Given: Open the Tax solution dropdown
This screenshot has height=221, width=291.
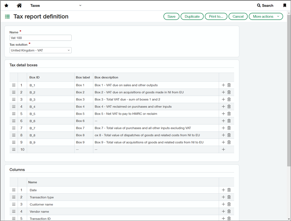Looking at the screenshot, I should click(40, 50).
